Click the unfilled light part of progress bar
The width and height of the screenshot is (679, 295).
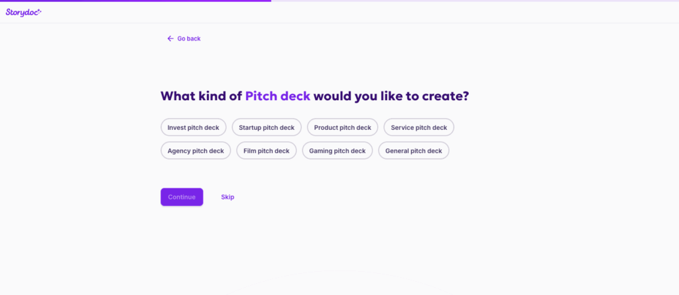(464, 1)
